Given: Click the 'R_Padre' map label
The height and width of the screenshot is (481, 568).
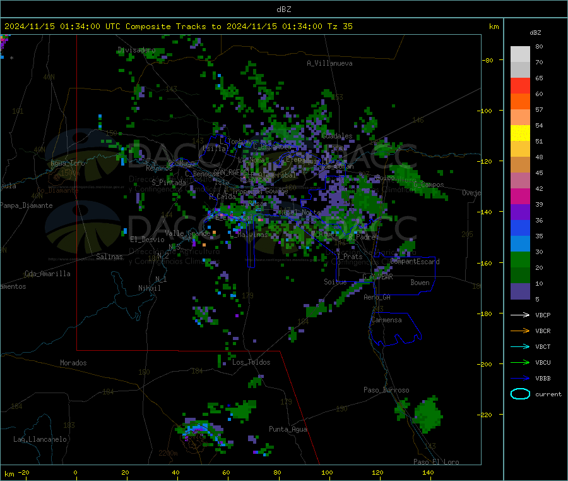Looking at the screenshot, I should pos(362,237).
